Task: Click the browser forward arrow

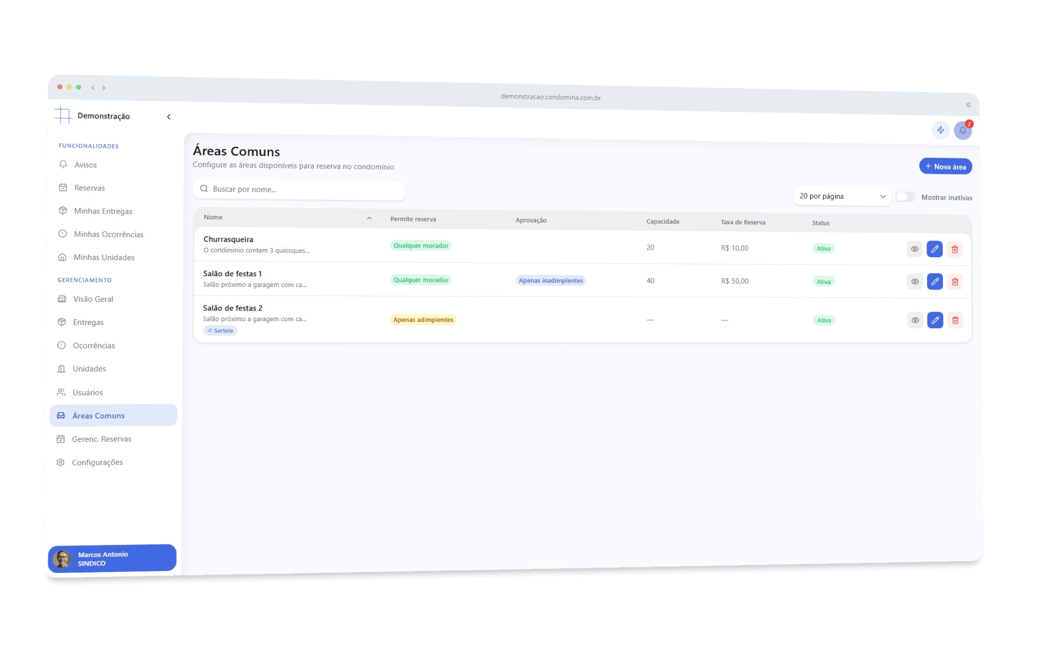Action: pos(104,88)
